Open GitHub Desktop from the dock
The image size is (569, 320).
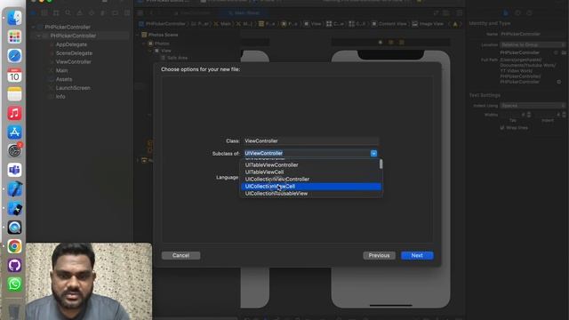point(14,265)
